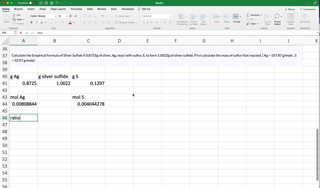
Task: Toggle Bold formatting
Action: coord(32,22)
